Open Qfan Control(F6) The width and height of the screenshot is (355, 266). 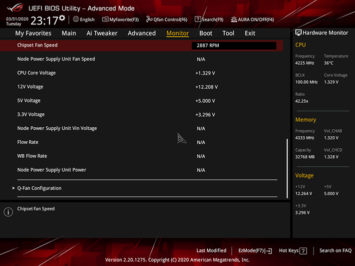(x=167, y=19)
